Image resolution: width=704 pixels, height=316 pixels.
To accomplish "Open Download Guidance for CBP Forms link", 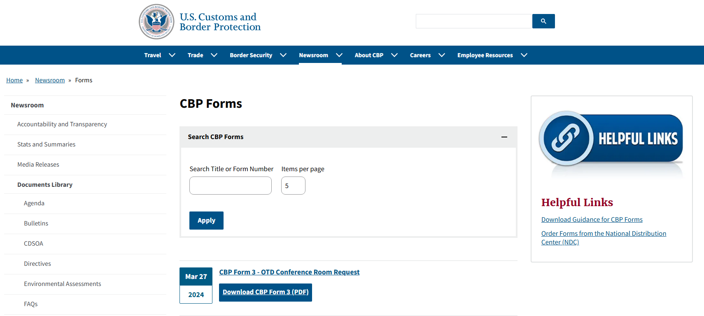I will tap(592, 220).
